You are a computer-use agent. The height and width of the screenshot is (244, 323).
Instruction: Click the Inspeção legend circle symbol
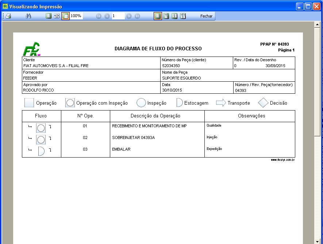pyautogui.click(x=141, y=102)
